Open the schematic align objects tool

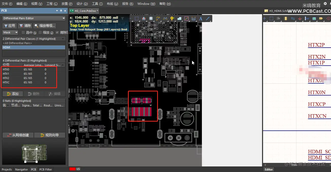click(279, 18)
